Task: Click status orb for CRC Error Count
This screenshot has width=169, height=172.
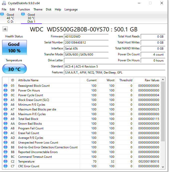Action: 5,166
